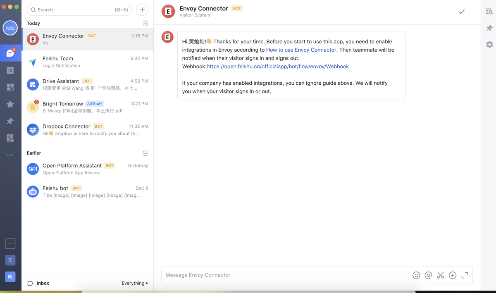Open the Dropbox Connector chat
The image size is (496, 293).
tap(88, 130)
